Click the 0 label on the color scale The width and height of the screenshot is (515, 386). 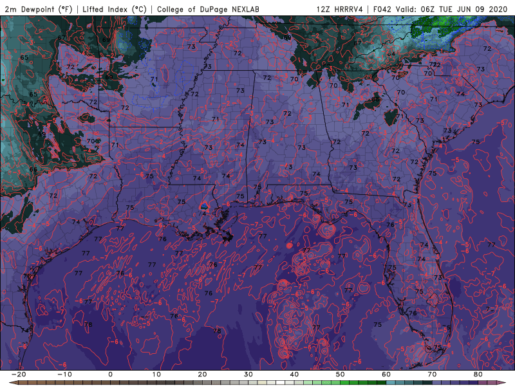coord(110,374)
